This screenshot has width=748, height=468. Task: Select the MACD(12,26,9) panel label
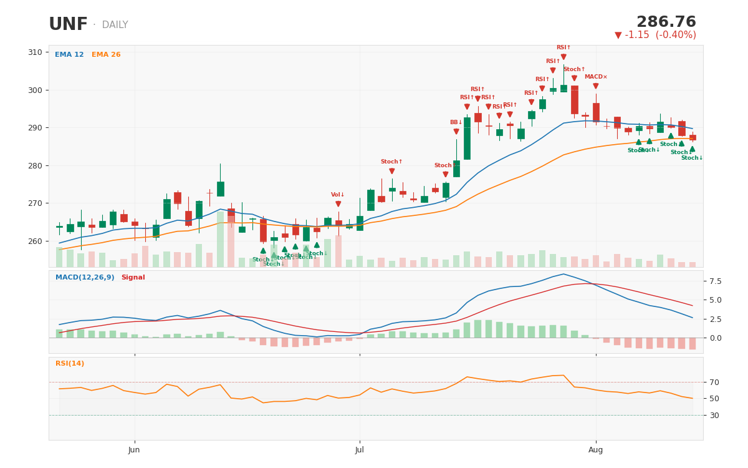pos(85,278)
